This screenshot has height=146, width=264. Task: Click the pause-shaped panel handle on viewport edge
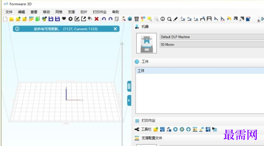coord(129,86)
